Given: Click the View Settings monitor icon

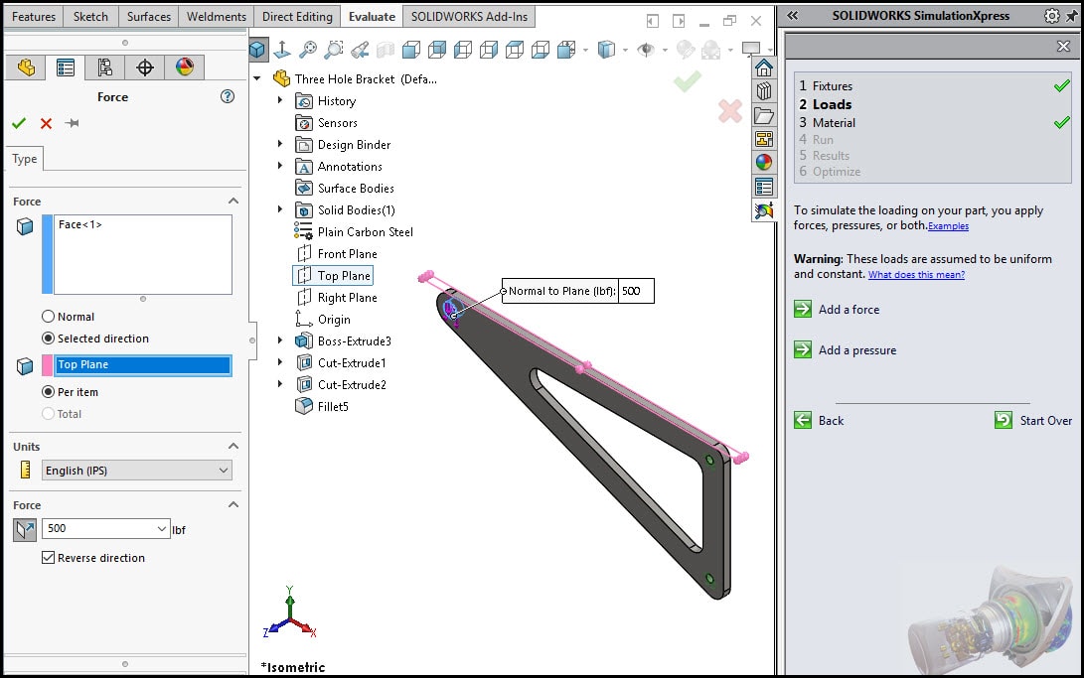Looking at the screenshot, I should (x=751, y=49).
